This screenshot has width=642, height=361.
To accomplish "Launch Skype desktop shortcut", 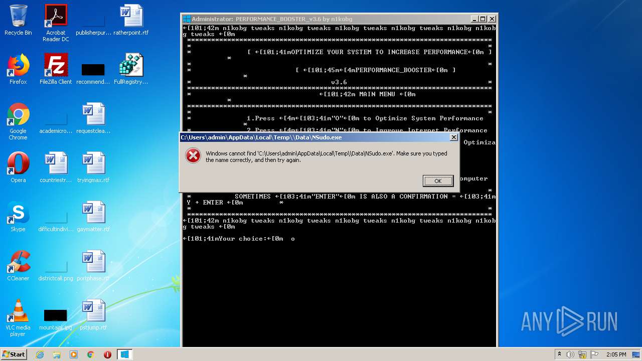I will coord(18,217).
